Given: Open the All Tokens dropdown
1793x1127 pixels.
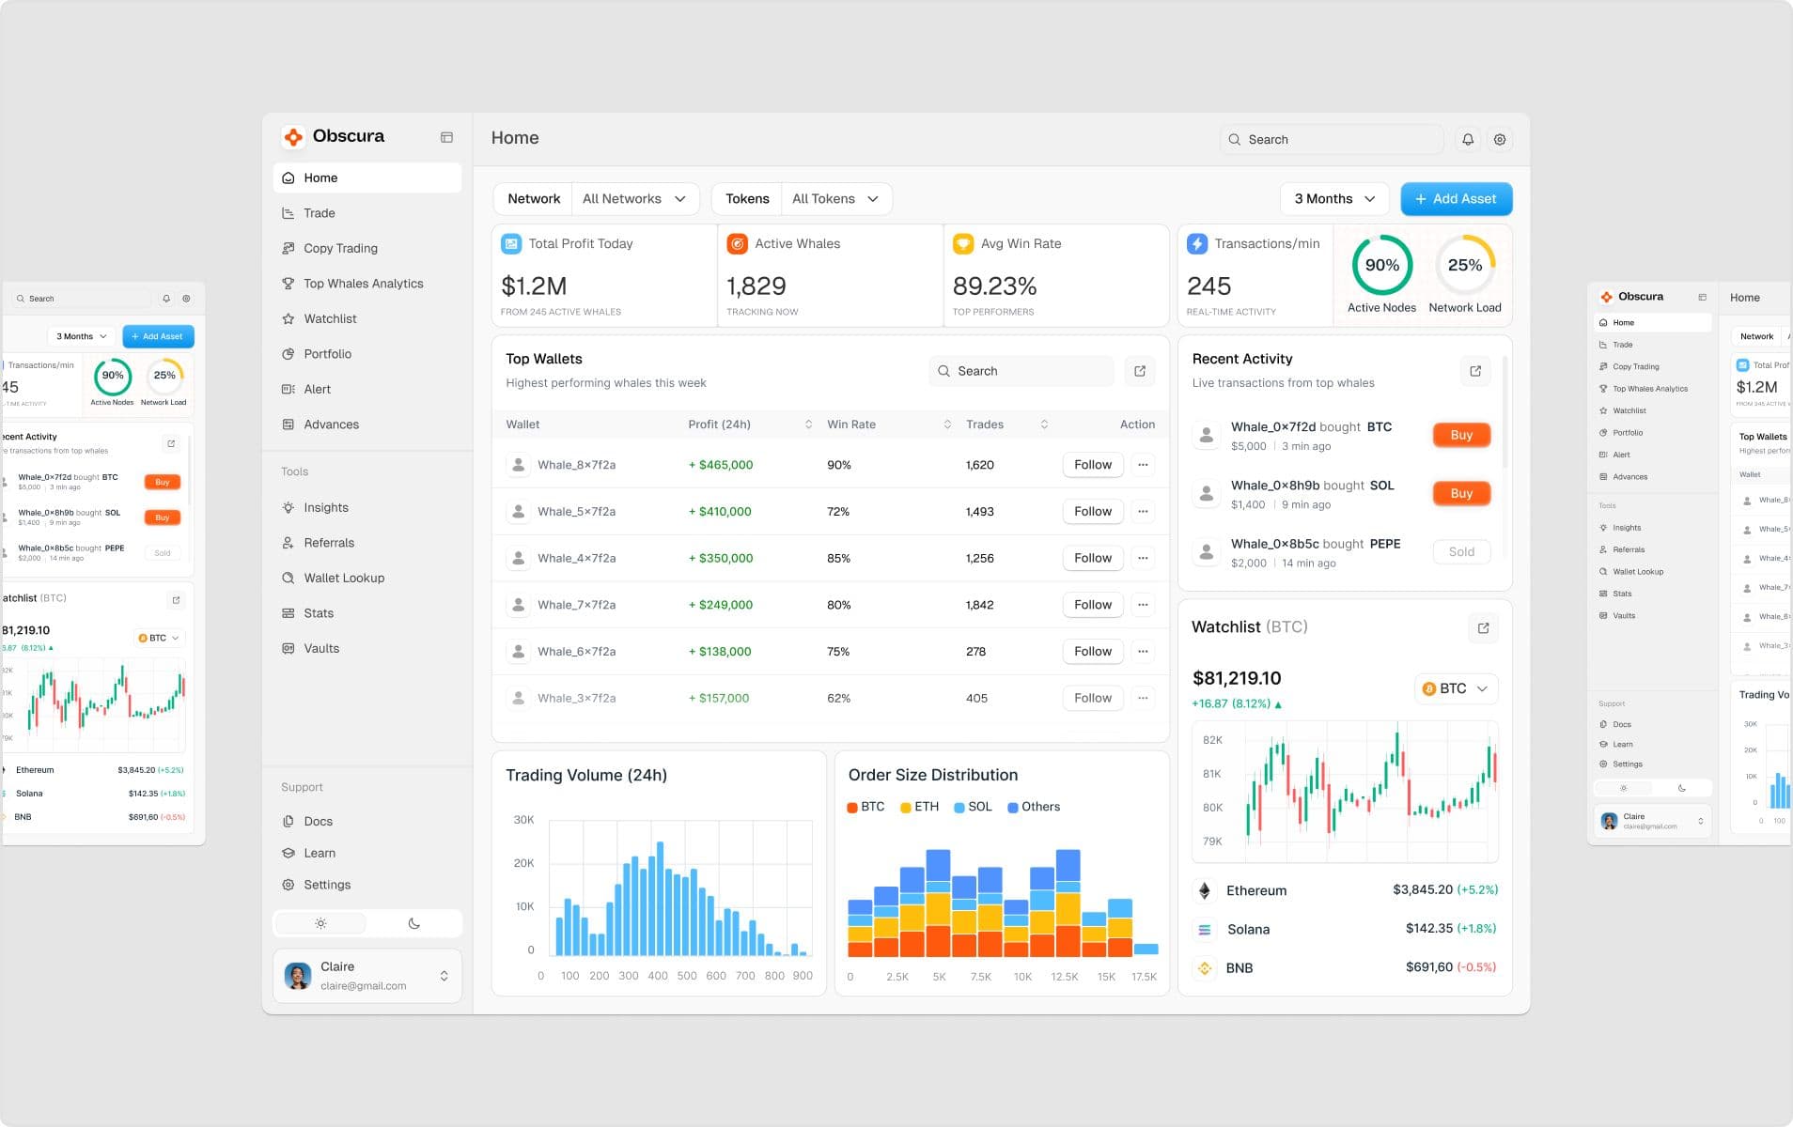Looking at the screenshot, I should 835,199.
